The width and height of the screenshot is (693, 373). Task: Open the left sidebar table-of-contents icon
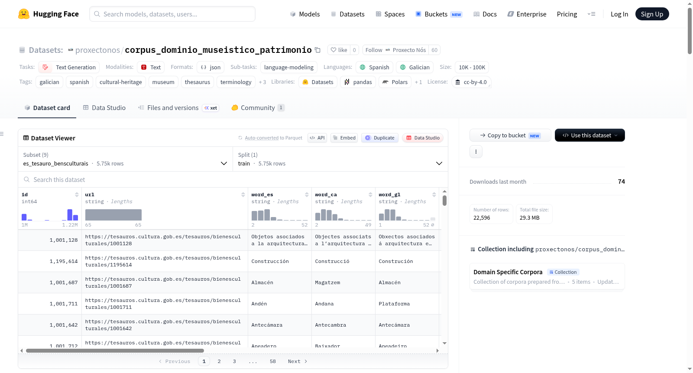(2, 134)
